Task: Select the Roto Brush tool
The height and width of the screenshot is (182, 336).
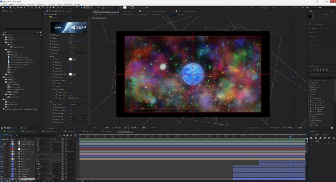Action: pos(58,7)
